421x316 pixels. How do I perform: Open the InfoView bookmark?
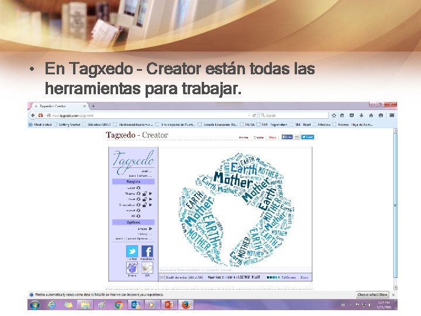(322, 125)
